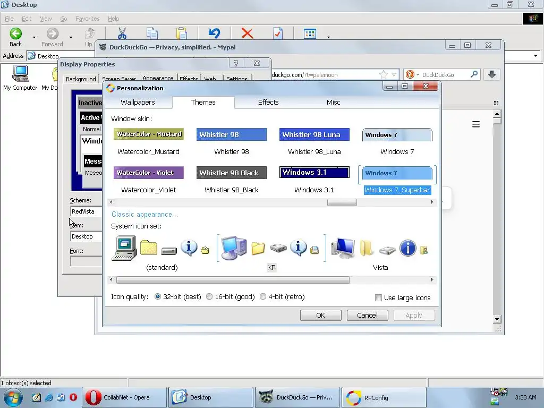Click the bookmark star in Mypal address bar
544x408 pixels.
(384, 74)
